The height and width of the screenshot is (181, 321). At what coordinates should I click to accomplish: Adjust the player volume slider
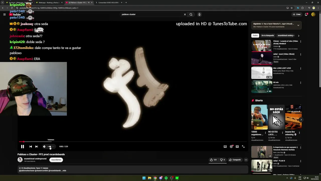pos(51,147)
